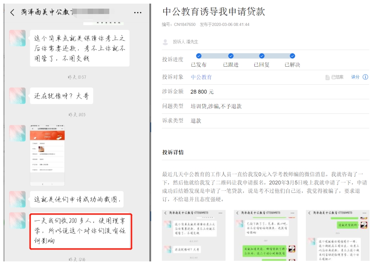Open the rightmost evidence screenshot under 投诉详情
The width and height of the screenshot is (391, 265).
(x=338, y=235)
